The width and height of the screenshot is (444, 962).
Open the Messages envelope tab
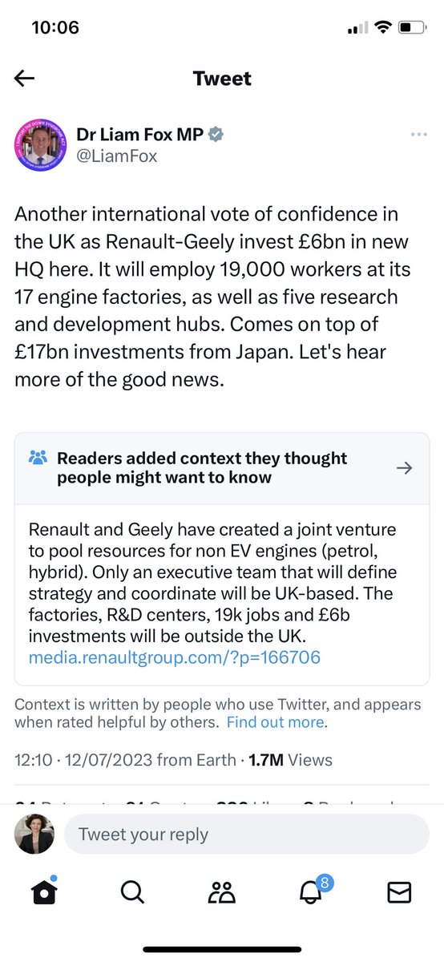coord(399,891)
